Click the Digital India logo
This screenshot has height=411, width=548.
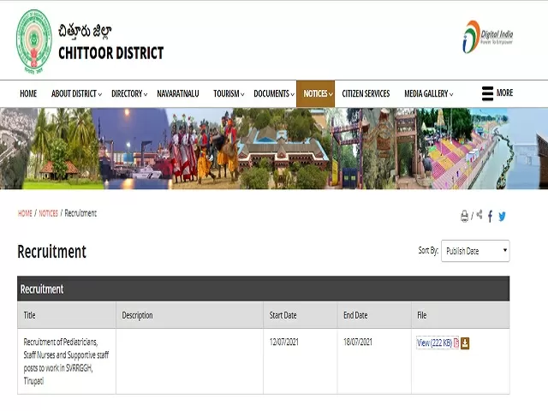pos(488,37)
